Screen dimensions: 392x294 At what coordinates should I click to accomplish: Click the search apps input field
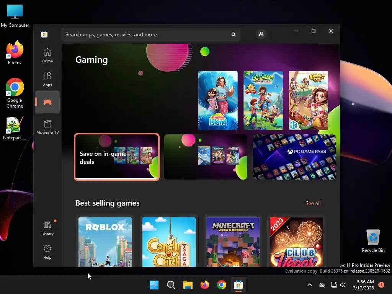[x=151, y=34]
